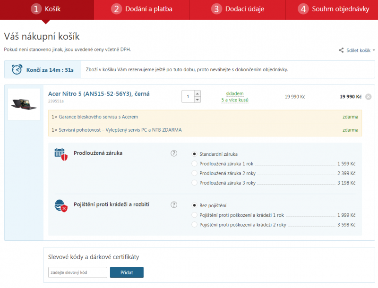Click product code 239551a

coord(56,101)
